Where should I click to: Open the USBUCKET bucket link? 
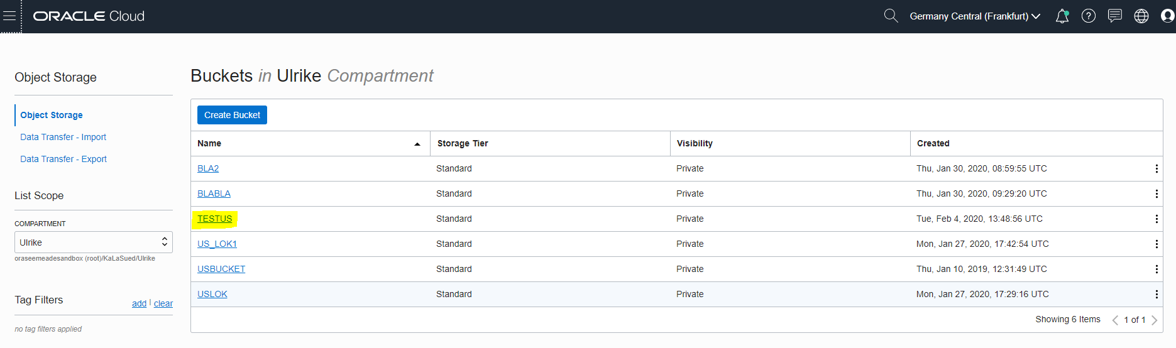[x=221, y=269]
